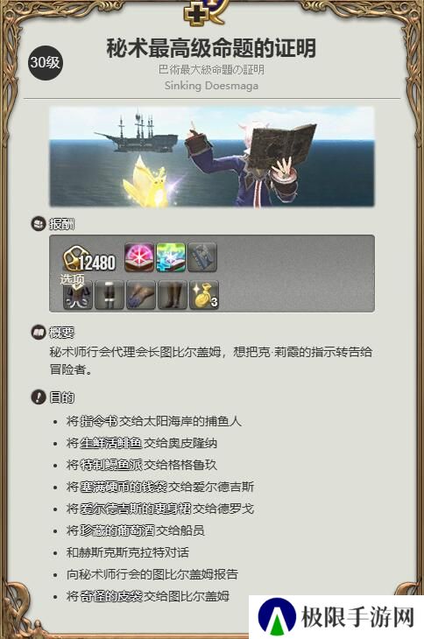Screen dimensions: 424x639
Task: Click the 报酬 section icon
Action: click(39, 224)
